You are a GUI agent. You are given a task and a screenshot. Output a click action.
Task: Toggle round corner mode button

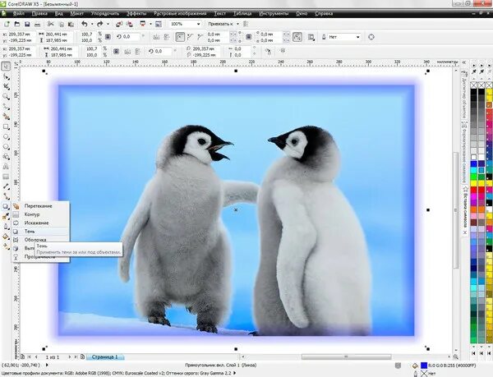[x=180, y=37]
